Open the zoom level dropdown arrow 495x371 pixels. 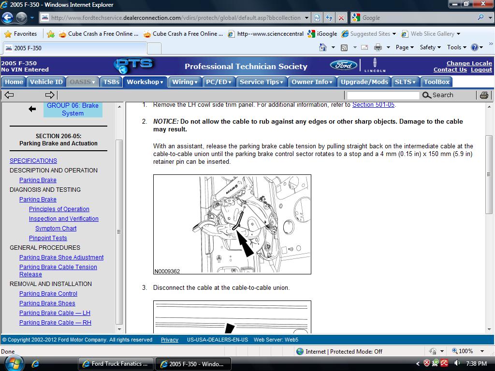(482, 351)
